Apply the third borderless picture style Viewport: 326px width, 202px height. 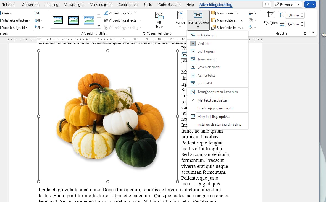89,20
